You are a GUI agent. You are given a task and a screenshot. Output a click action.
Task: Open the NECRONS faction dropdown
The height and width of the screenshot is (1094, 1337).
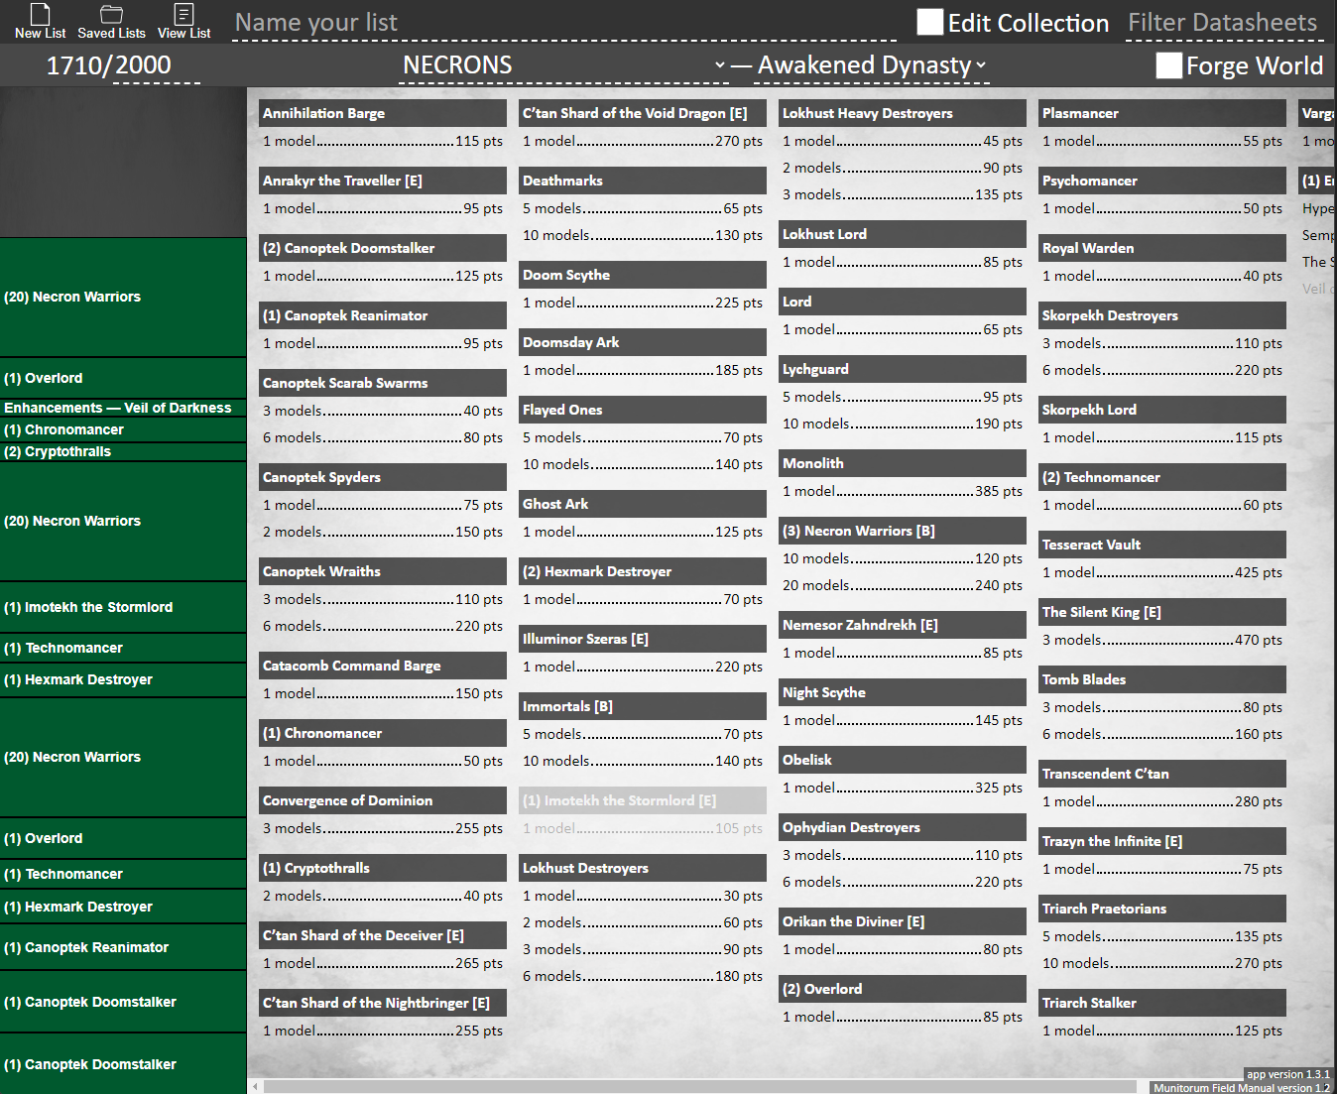(x=564, y=65)
